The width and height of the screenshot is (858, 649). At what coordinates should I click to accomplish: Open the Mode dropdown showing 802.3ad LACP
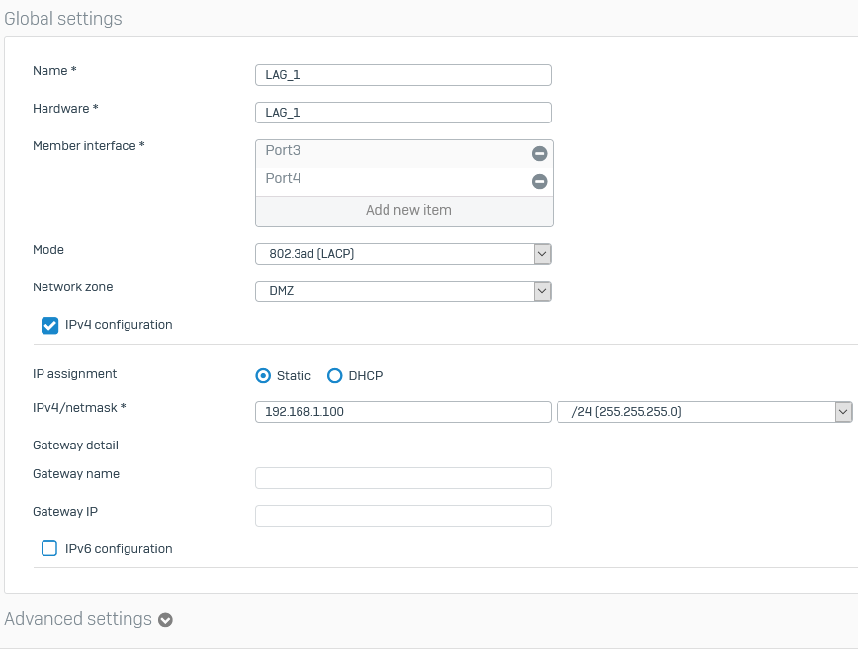pyautogui.click(x=541, y=253)
